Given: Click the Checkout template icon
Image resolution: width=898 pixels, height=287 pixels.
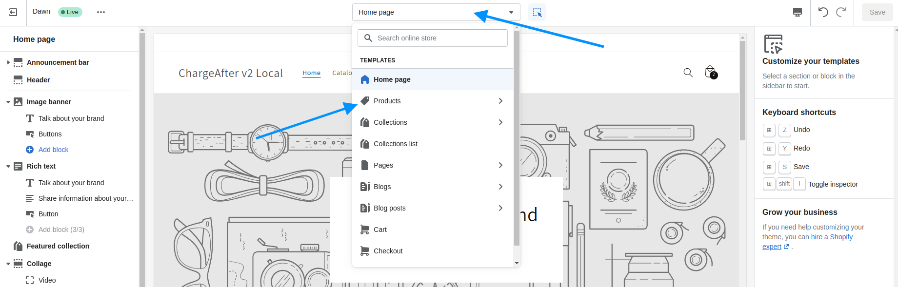Looking at the screenshot, I should (x=365, y=251).
